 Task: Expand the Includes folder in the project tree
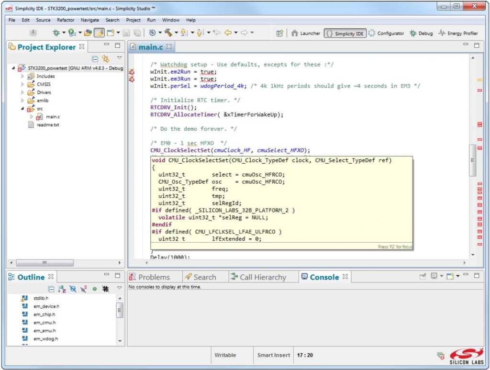pyautogui.click(x=22, y=76)
